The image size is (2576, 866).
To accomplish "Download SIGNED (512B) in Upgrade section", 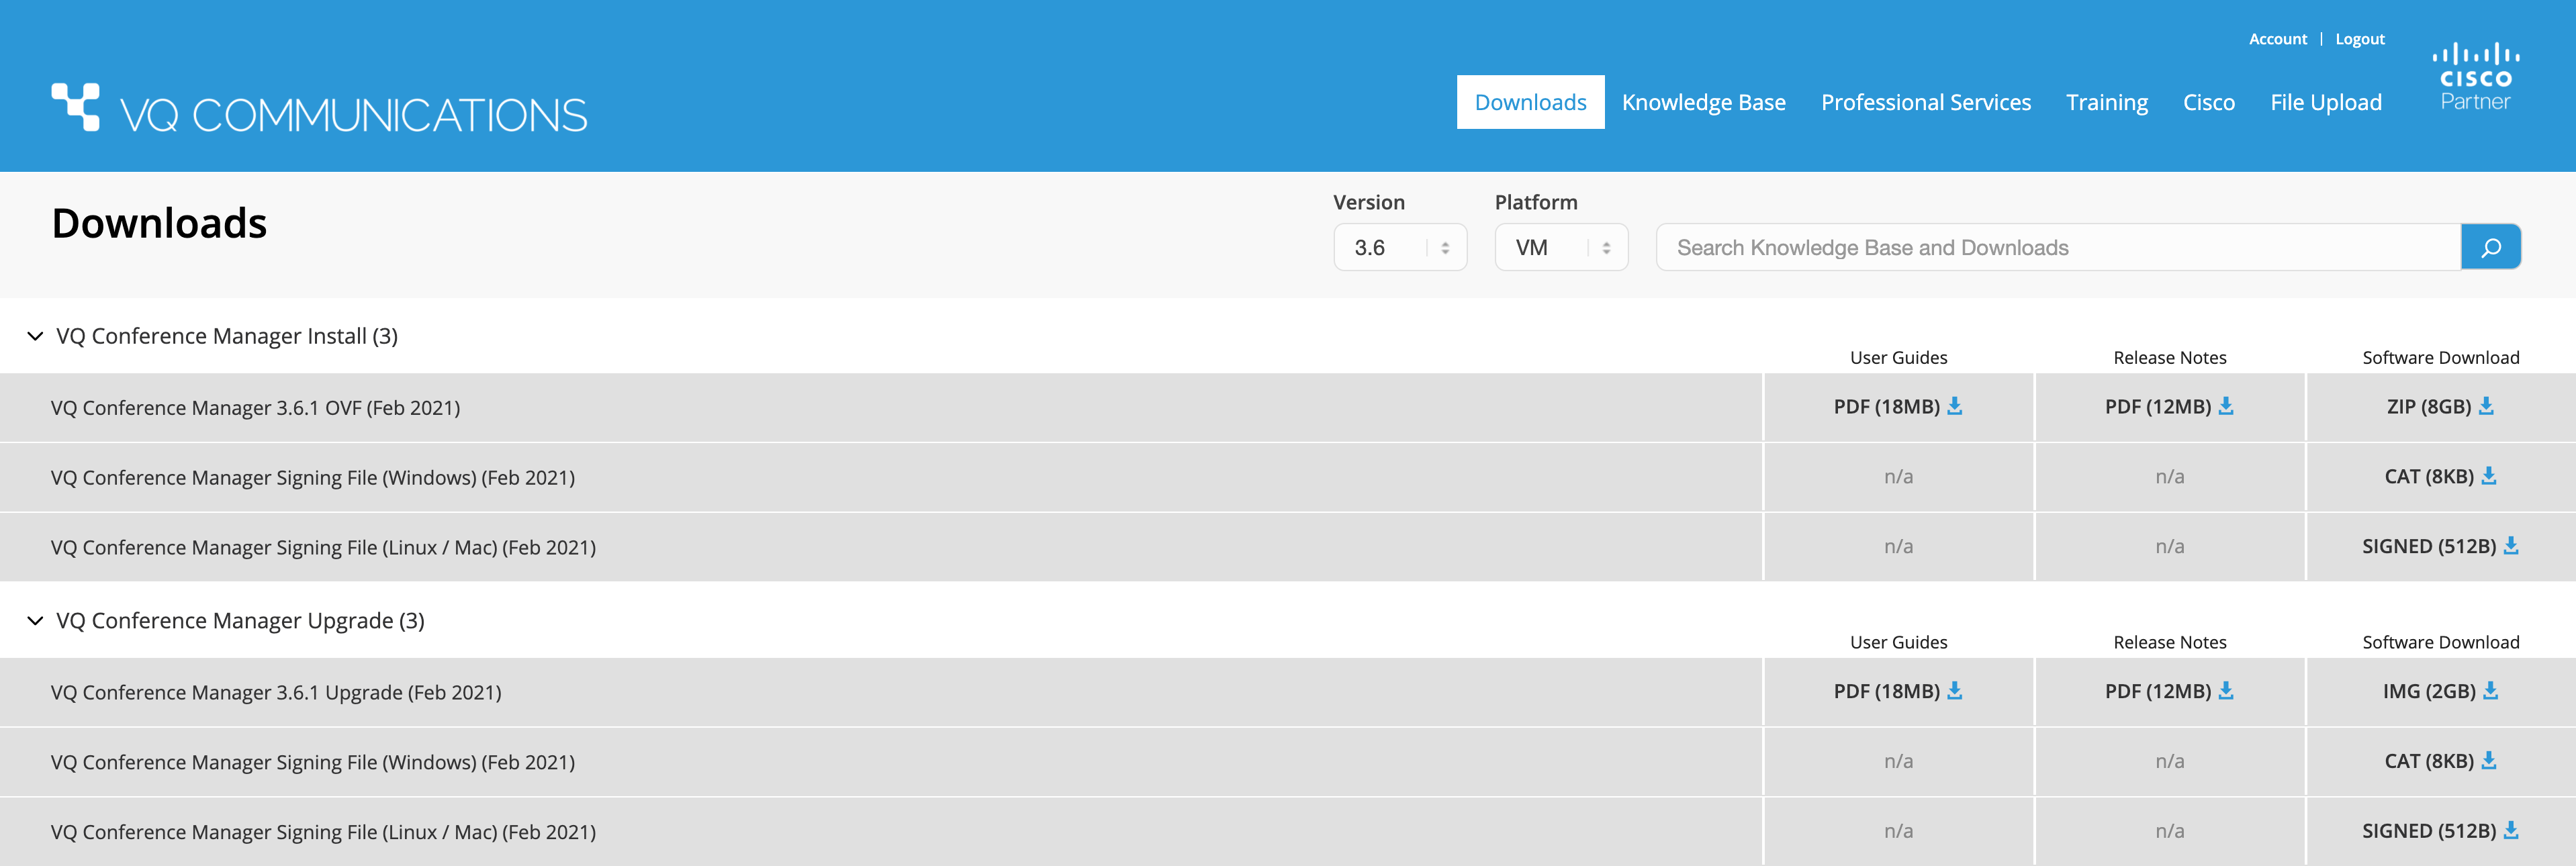I will pos(2440,832).
